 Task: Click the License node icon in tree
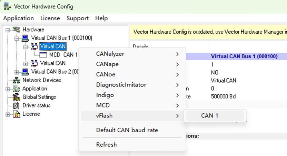[17, 114]
